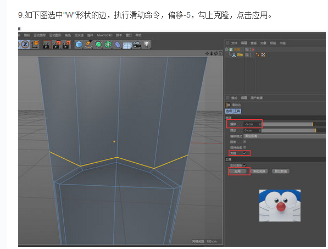Click the 缩放 (Scale) value stepper arrows
The image size is (328, 249).
pyautogui.click(x=260, y=130)
